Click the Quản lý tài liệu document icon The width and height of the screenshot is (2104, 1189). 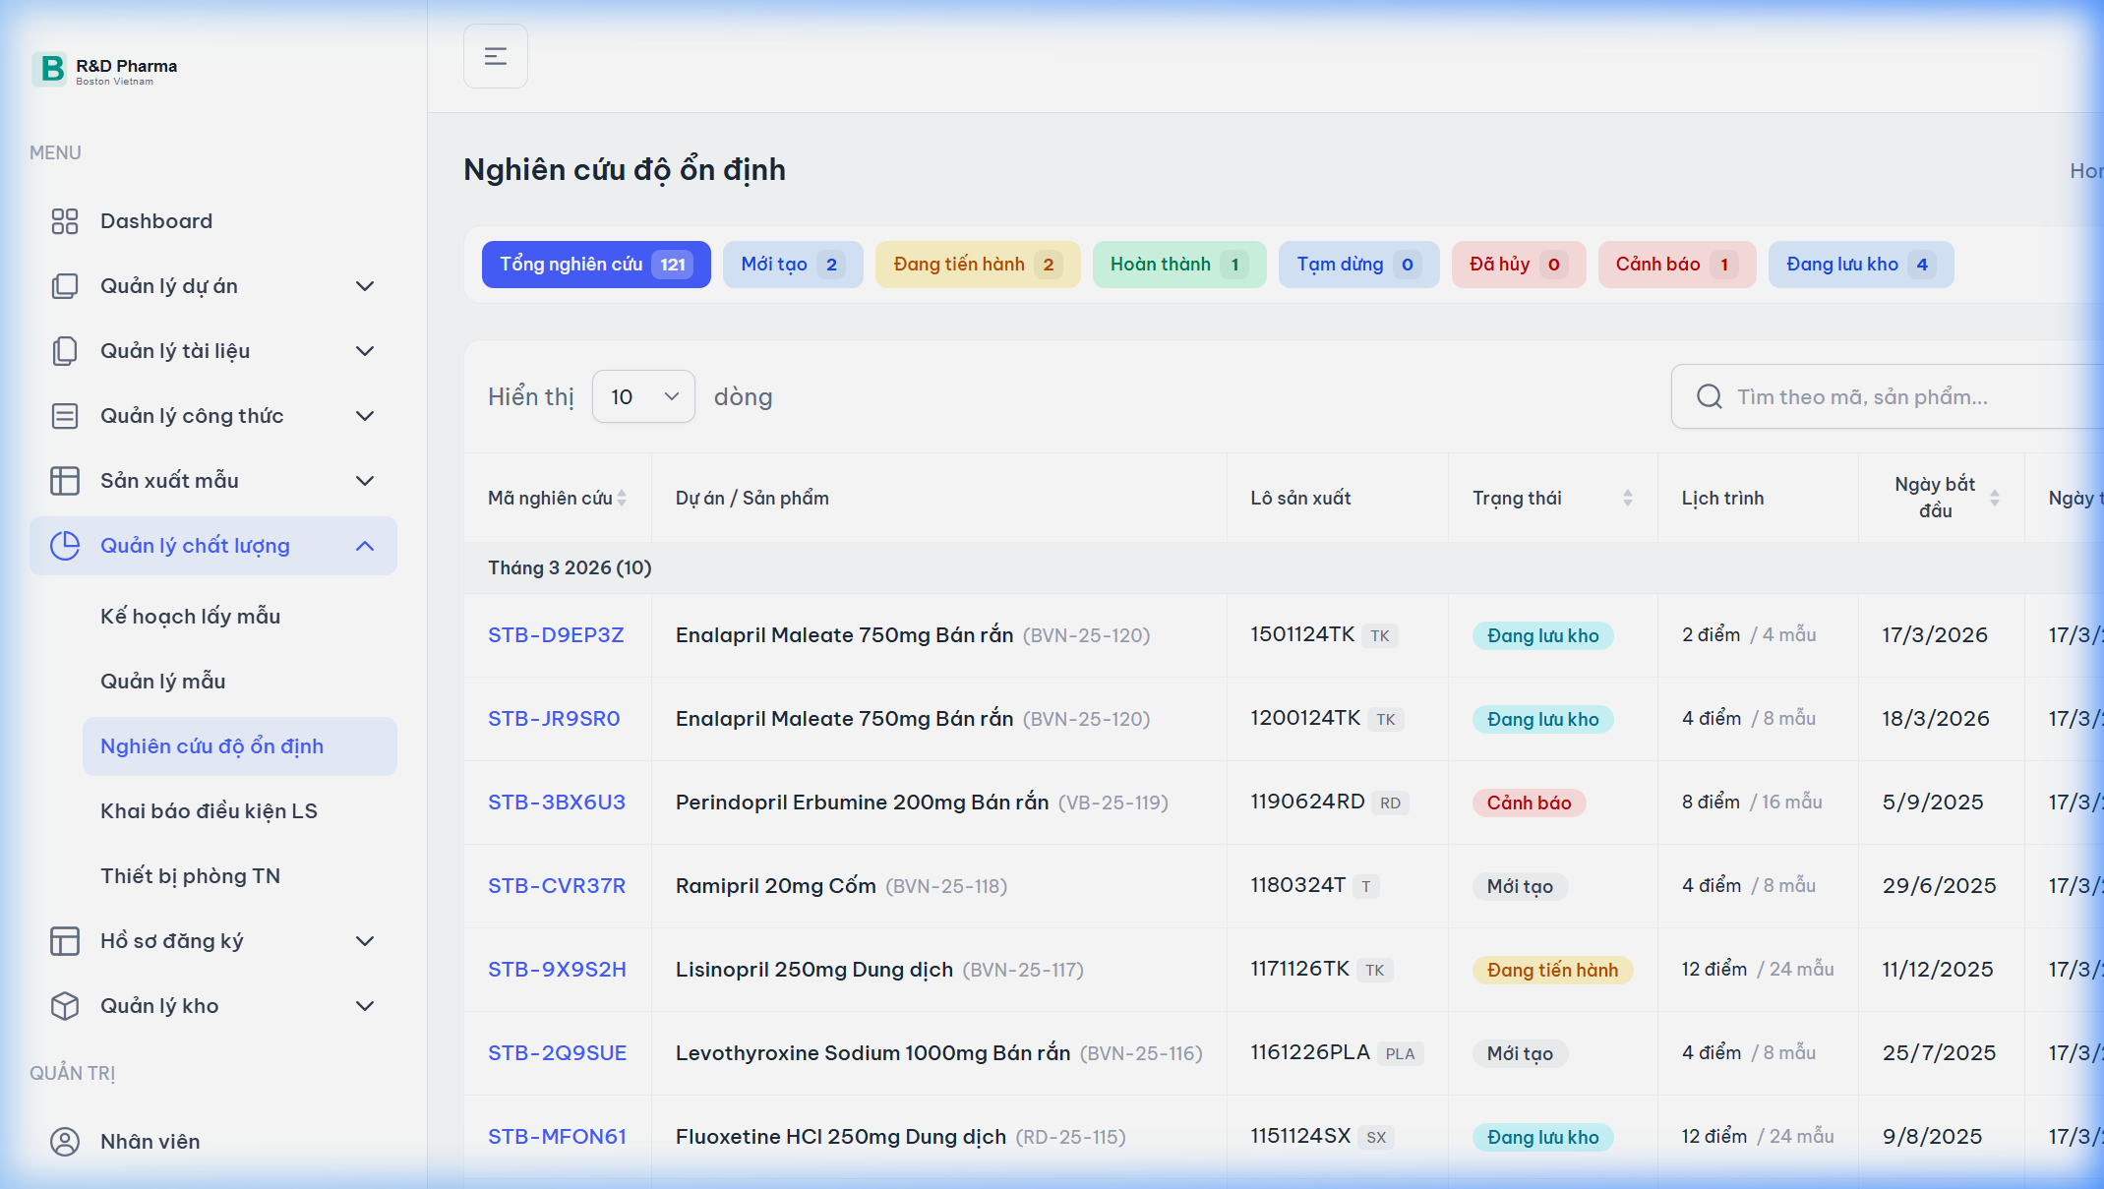click(65, 351)
